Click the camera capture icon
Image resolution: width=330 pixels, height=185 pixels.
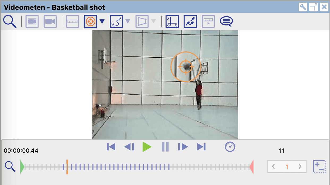click(x=50, y=21)
